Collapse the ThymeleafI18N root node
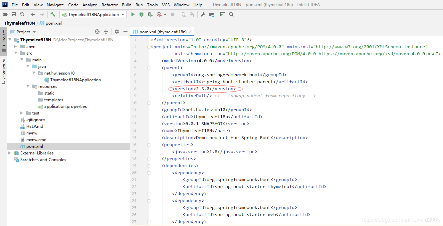This screenshot has height=226, width=443. [10, 40]
